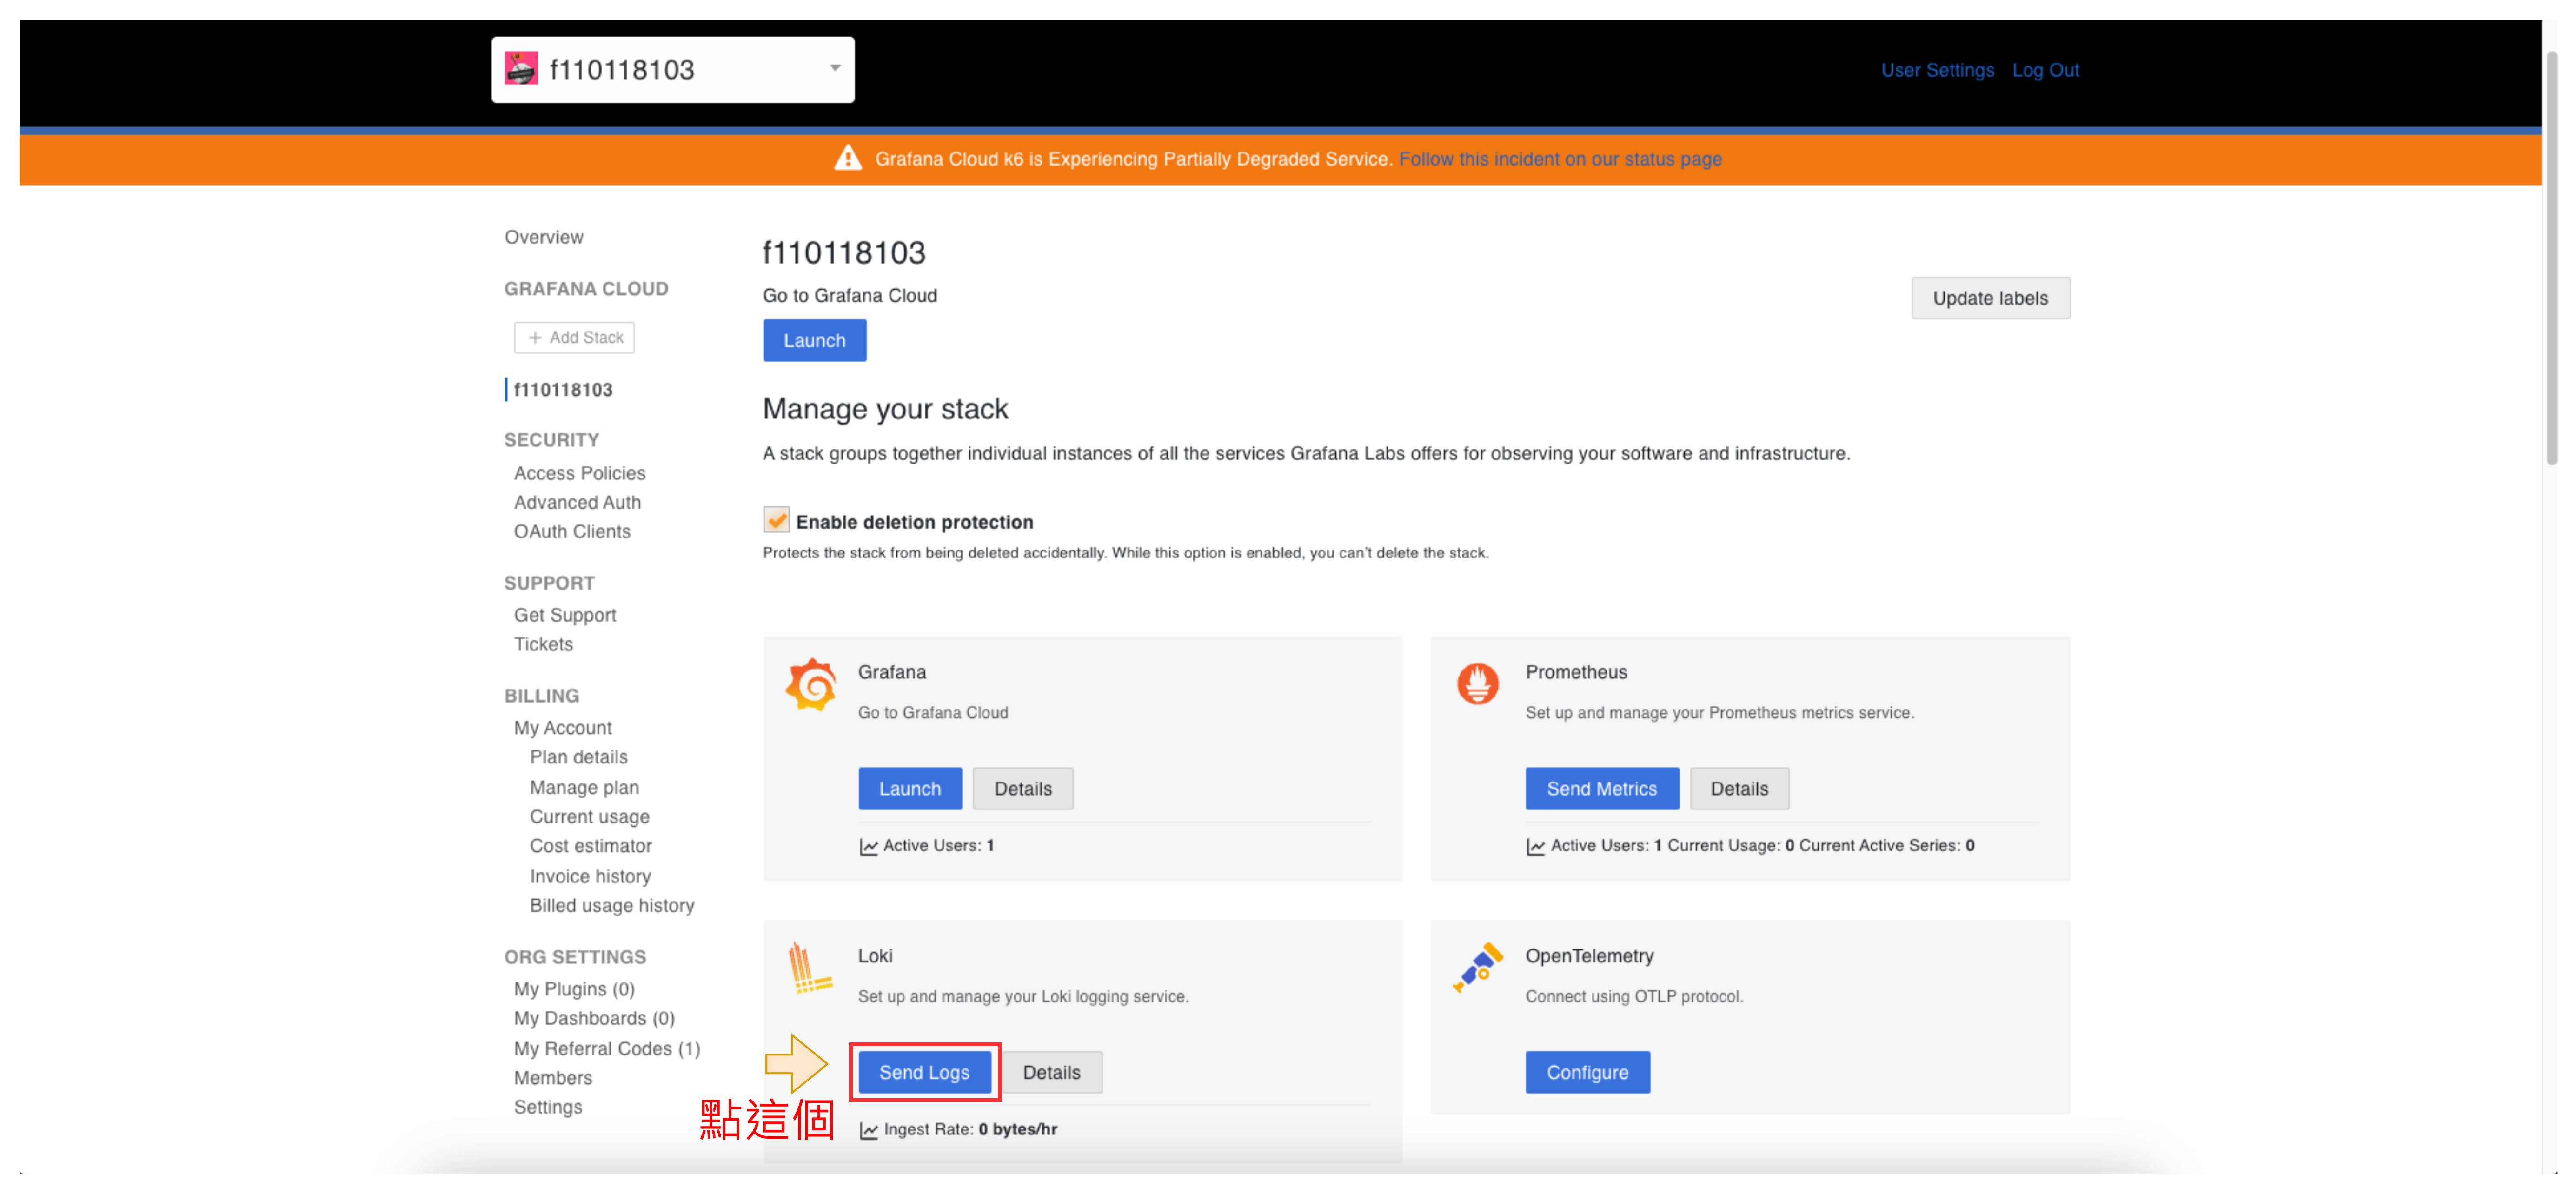Click the Prometheus Active Users chart icon

point(1535,847)
